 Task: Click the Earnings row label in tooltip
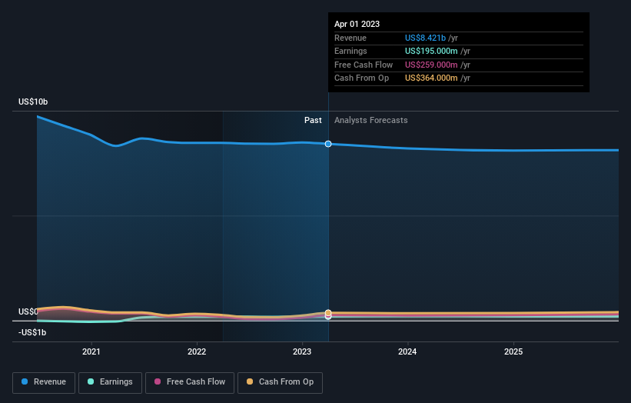[x=351, y=51]
